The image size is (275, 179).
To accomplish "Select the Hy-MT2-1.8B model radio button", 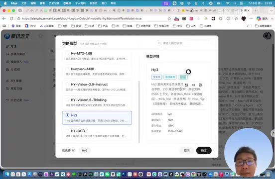I will click(x=67, y=53).
